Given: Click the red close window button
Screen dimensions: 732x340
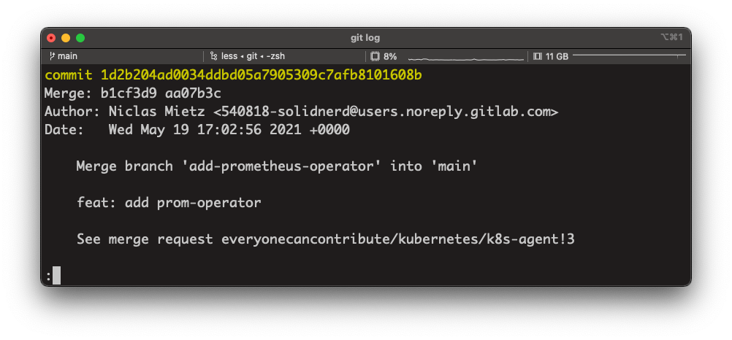Looking at the screenshot, I should pos(51,38).
